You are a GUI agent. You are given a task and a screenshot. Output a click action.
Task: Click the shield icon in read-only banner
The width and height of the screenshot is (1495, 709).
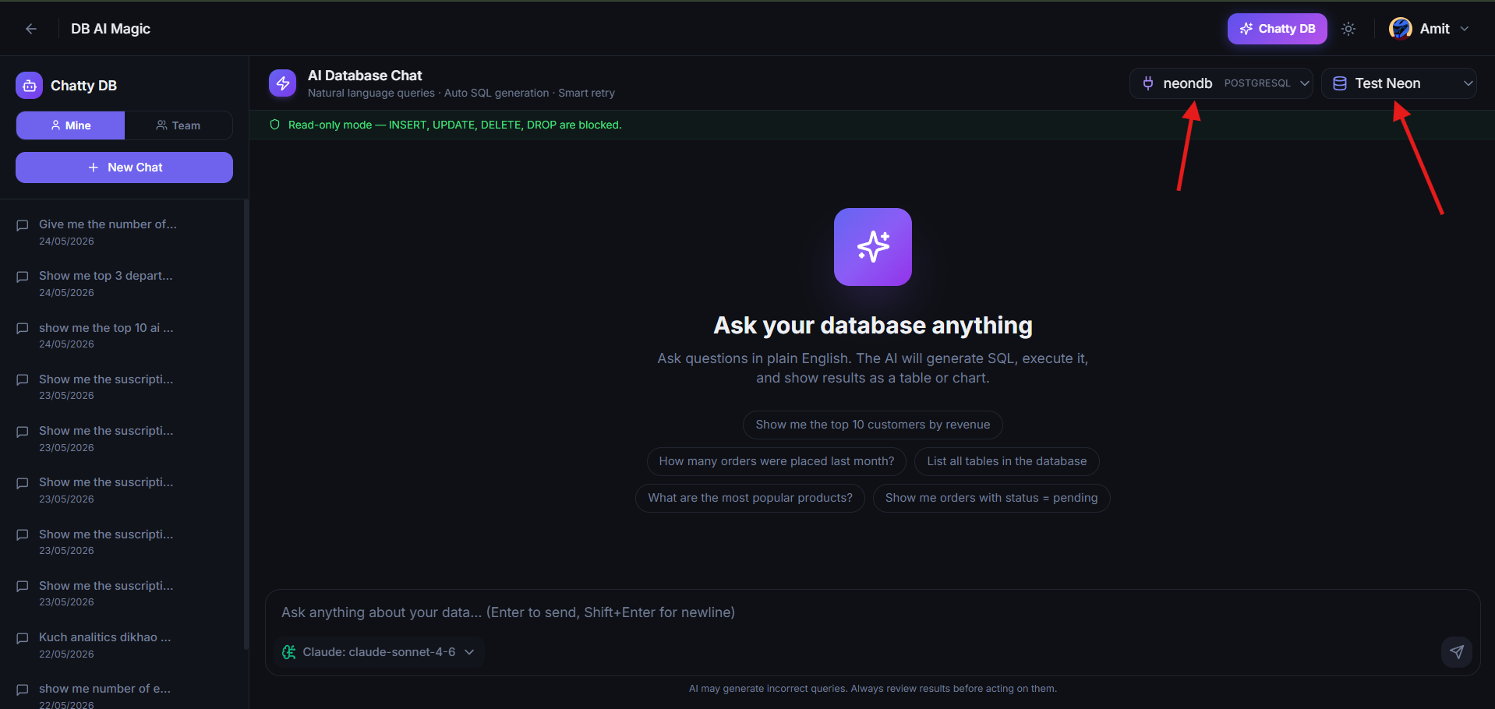click(274, 125)
